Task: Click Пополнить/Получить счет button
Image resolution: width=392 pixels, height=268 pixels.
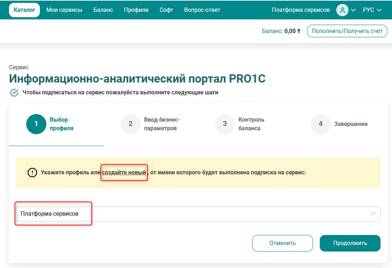Action: coord(347,31)
